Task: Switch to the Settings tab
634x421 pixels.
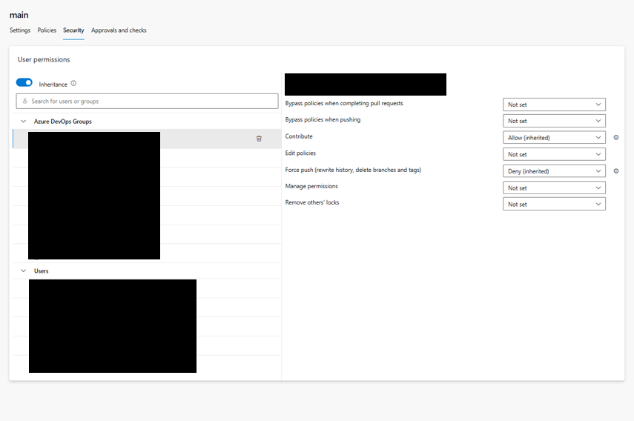Action: [20, 30]
